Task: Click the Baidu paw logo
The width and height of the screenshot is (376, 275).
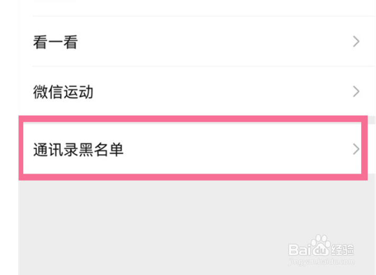Action: click(320, 244)
